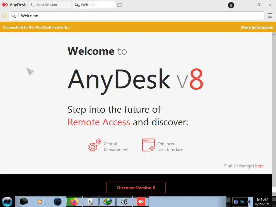The height and width of the screenshot is (207, 276).
Task: Open the network computers taskbar icon
Action: pyautogui.click(x=124, y=202)
